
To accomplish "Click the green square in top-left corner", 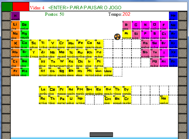I will (x=7, y=6).
